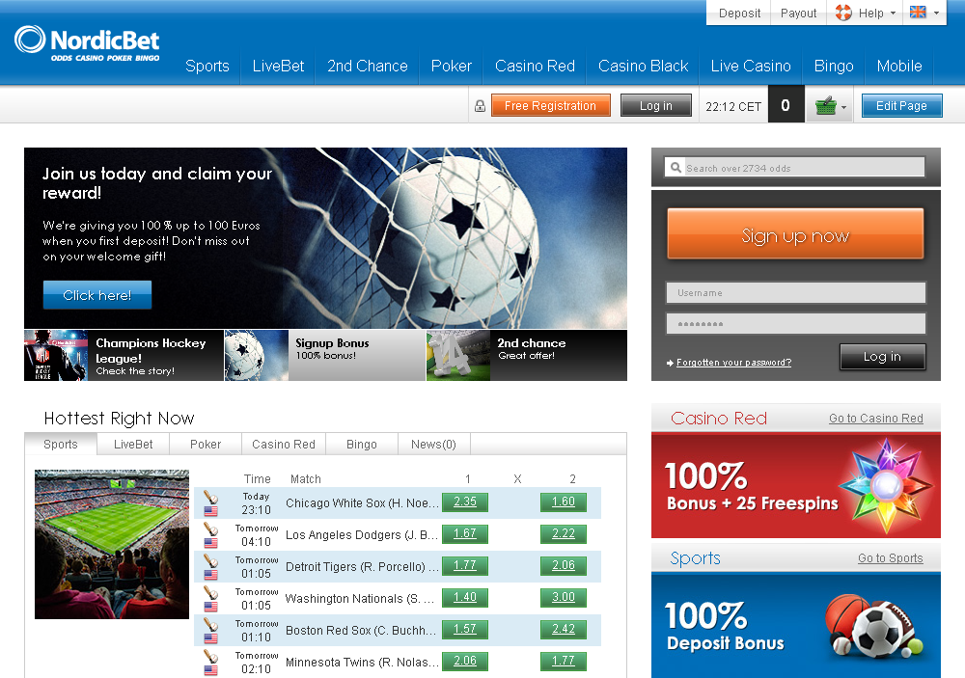
Task: Click the Edit Page button
Action: pos(901,105)
